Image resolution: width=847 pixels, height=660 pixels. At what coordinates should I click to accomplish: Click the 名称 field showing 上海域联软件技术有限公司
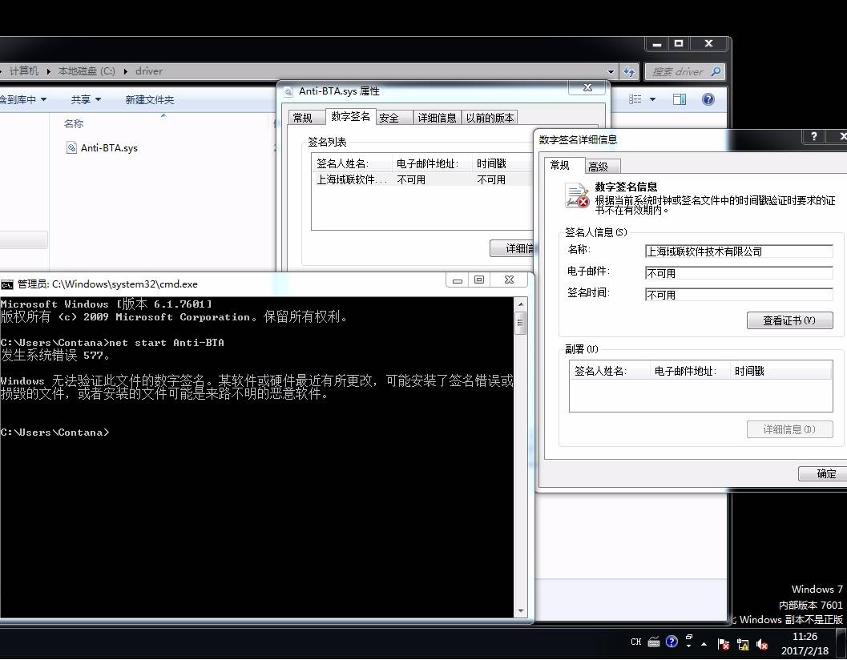pos(739,252)
